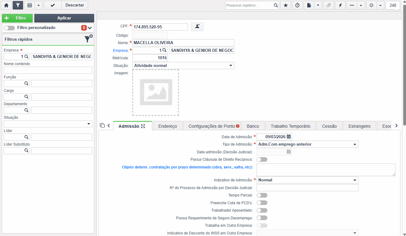Expand the ellipsis dropdown arrow
Viewport: 406px width, 236px height.
[361, 5]
